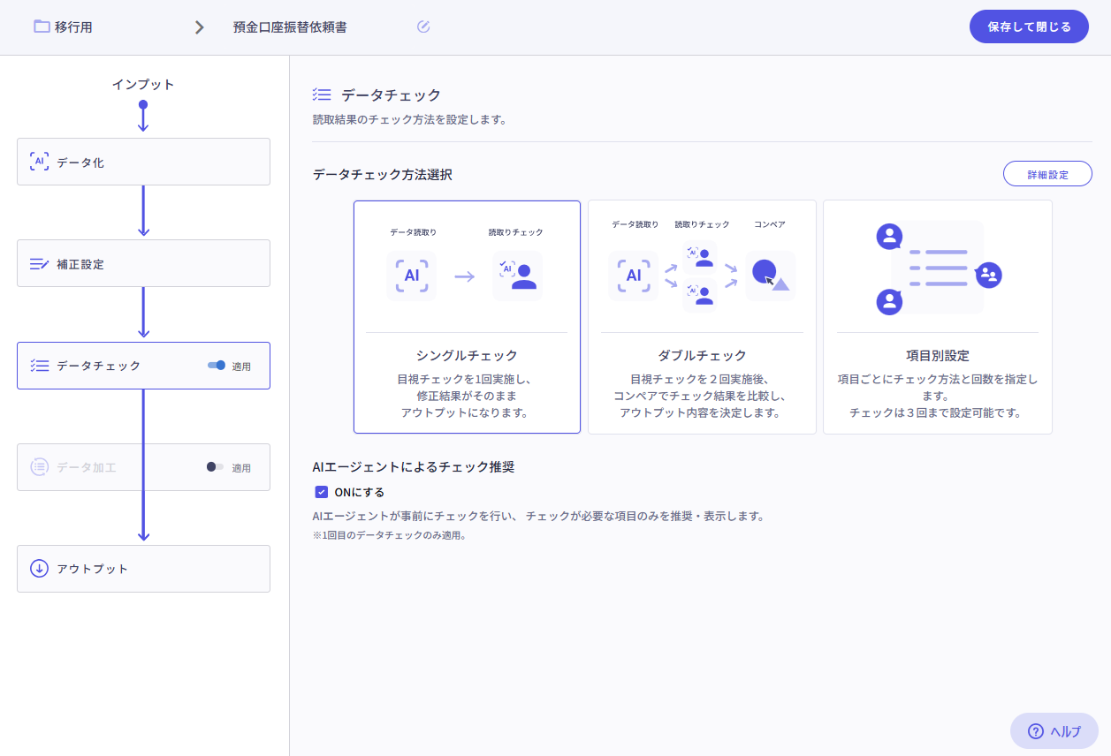Select the 項目別設定 method card
The width and height of the screenshot is (1111, 756).
(x=937, y=316)
